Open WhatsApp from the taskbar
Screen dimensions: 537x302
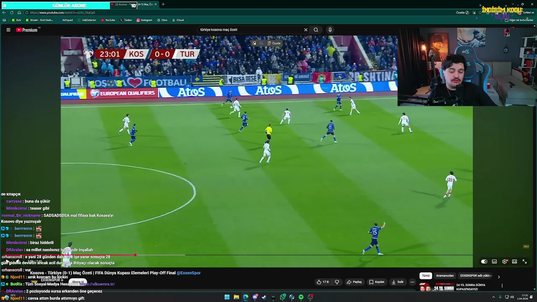(x=283, y=297)
